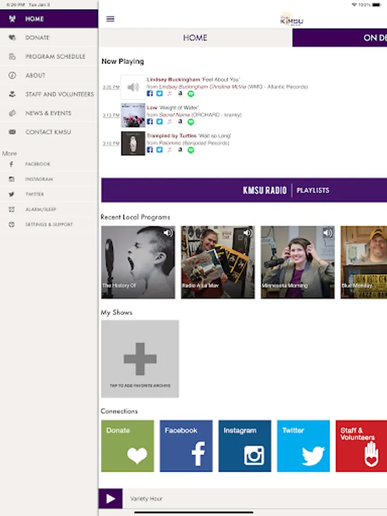Open 'Minnesota Morning' program card
Viewport: 387px width, 516px height.
coord(298,262)
